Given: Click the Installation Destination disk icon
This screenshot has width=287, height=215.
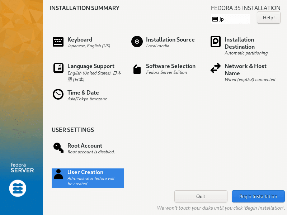Looking at the screenshot, I should point(216,42).
